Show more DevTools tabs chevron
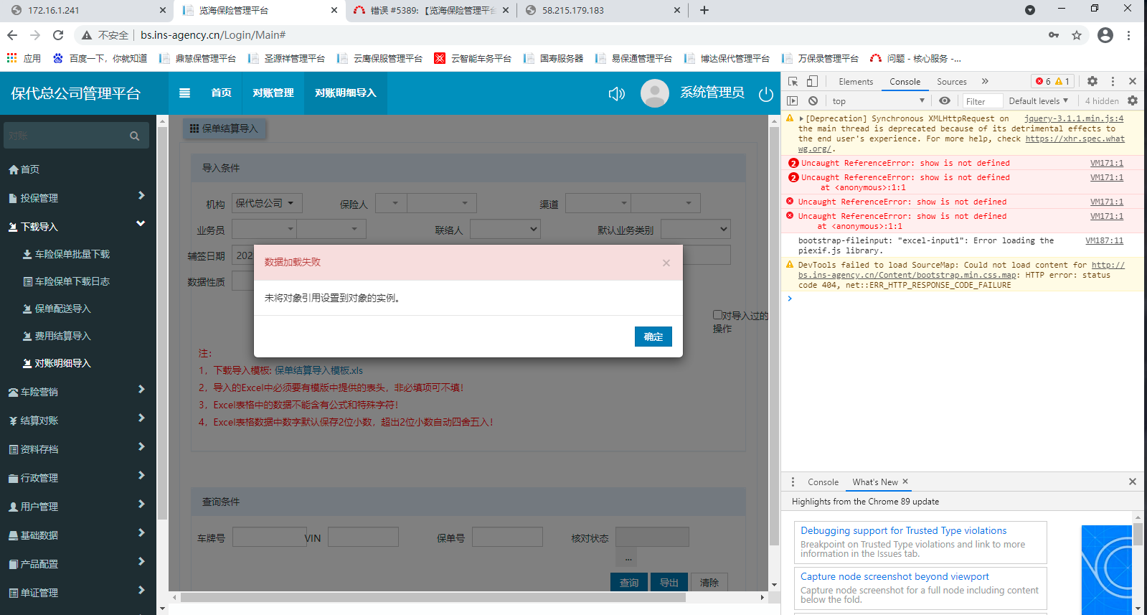The image size is (1147, 615). (985, 81)
